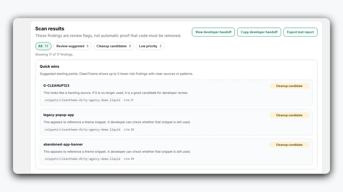This screenshot has width=343, height=192.
Task: Click the Line 31 label
Action: pos(129,100)
